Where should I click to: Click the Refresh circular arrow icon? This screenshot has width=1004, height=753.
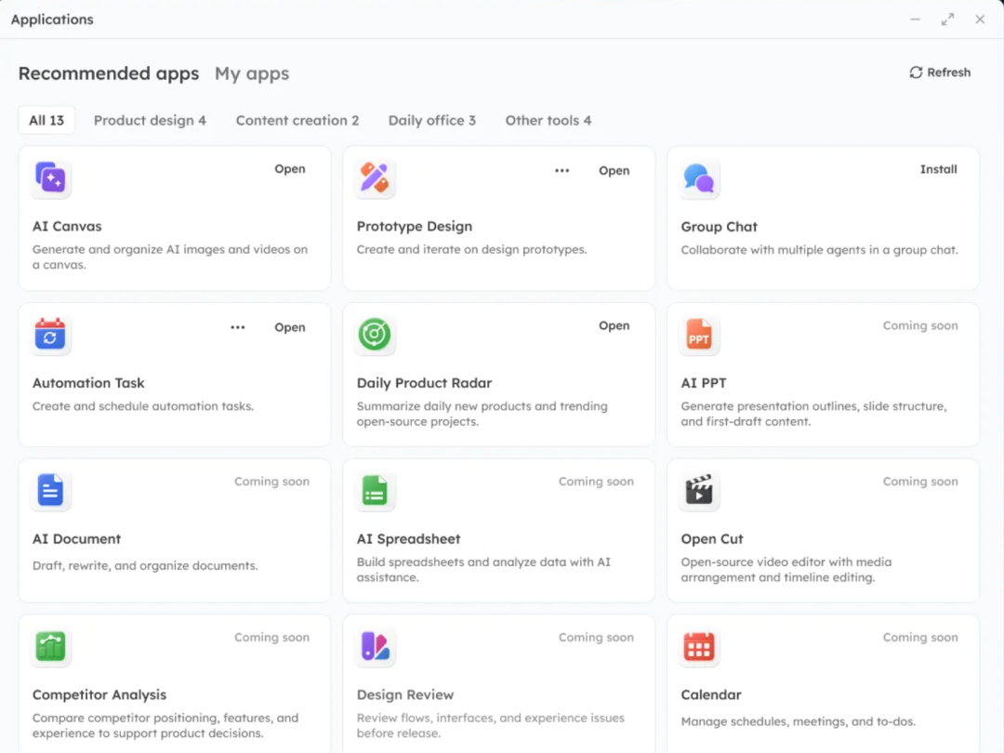(x=916, y=73)
